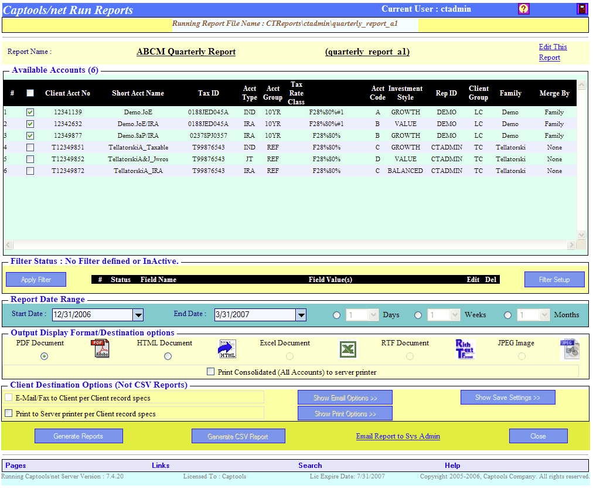Click the Generate Reports button

(x=79, y=436)
